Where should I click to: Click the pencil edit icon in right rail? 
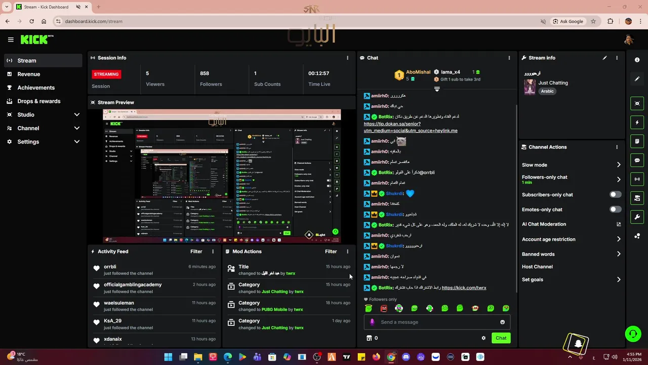click(x=637, y=79)
